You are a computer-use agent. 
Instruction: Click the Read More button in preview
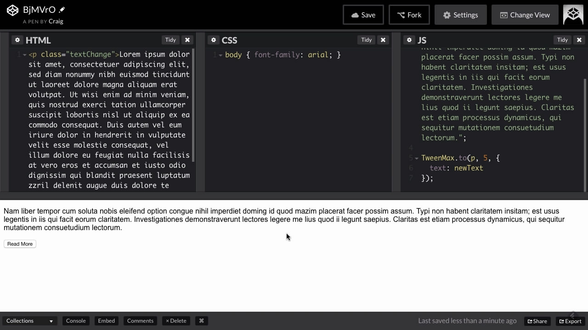coord(20,244)
